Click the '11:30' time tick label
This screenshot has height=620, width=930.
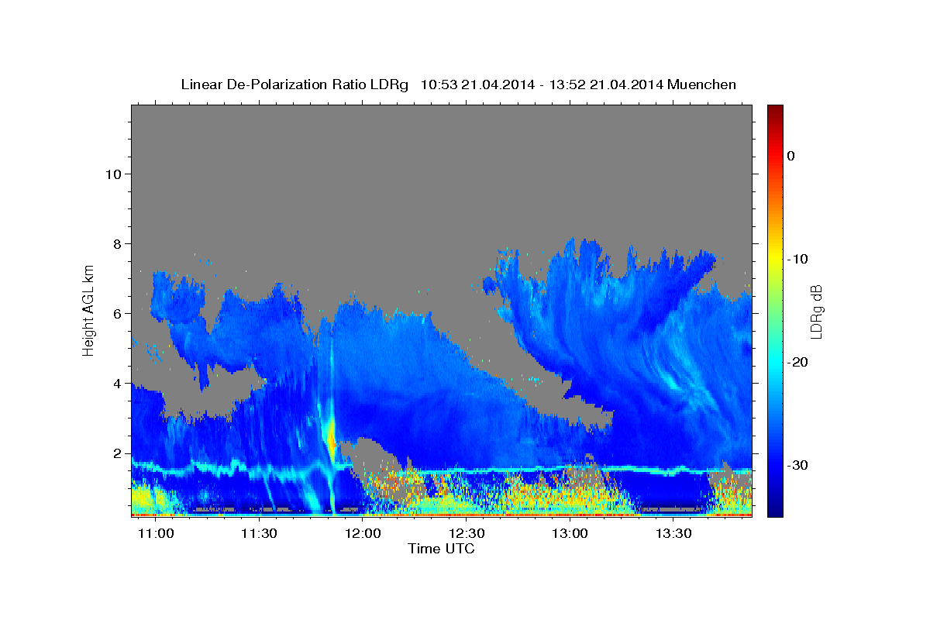click(260, 534)
